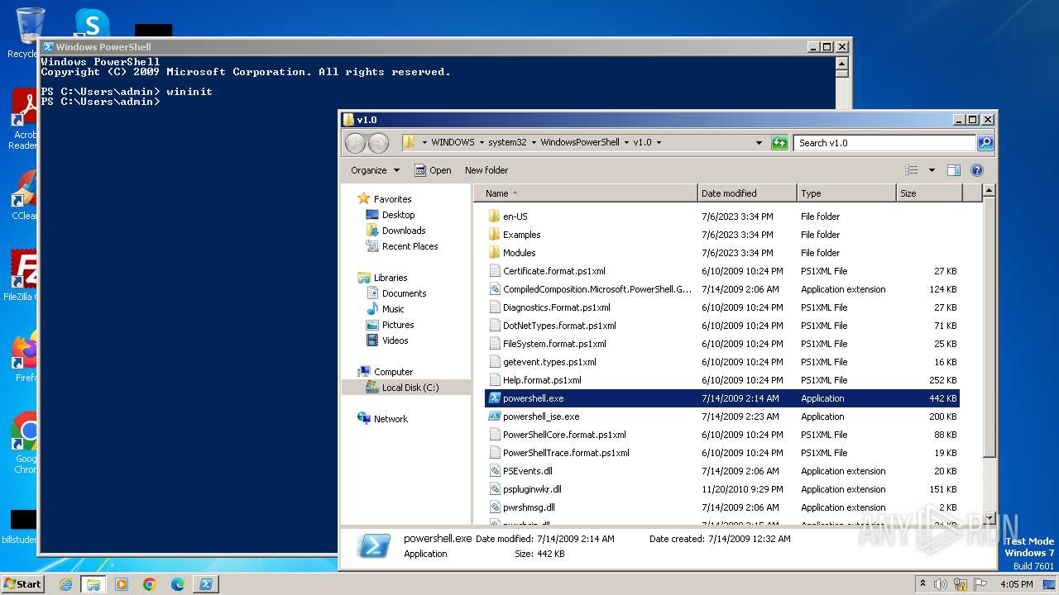Click the Action Center flag tray icon
Viewport: 1059px width, 595px height.
[979, 584]
